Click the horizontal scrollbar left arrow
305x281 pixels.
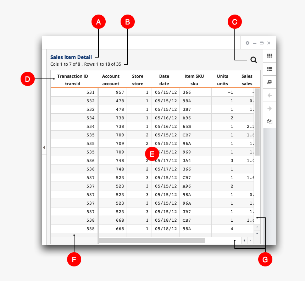pyautogui.click(x=244, y=241)
